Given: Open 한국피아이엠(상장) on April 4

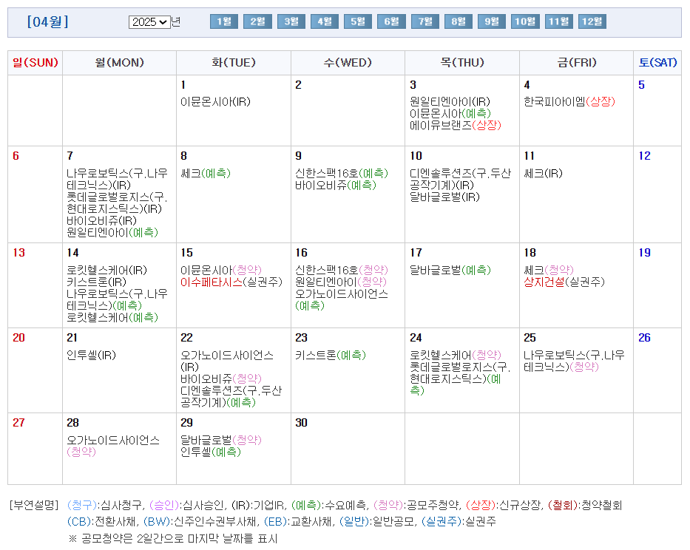Looking at the screenshot, I should (x=569, y=101).
